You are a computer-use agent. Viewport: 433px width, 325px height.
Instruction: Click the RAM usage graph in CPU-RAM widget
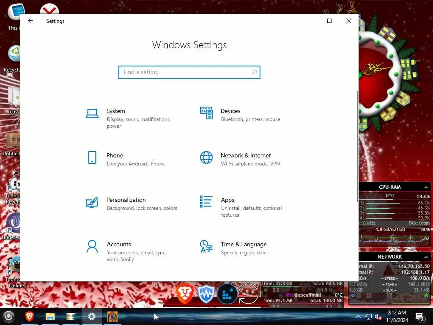395,239
